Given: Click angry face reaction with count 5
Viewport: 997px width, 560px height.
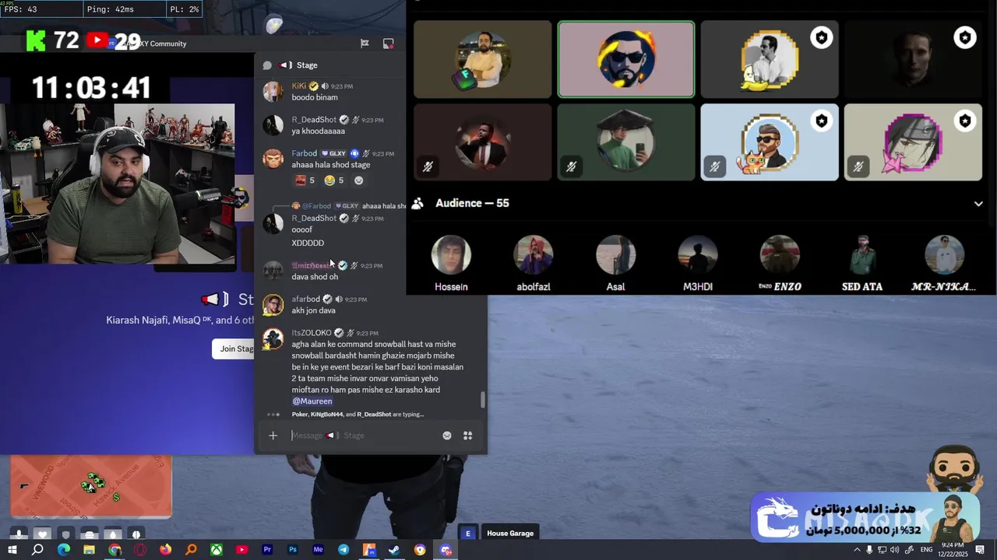Looking at the screenshot, I should tap(305, 180).
